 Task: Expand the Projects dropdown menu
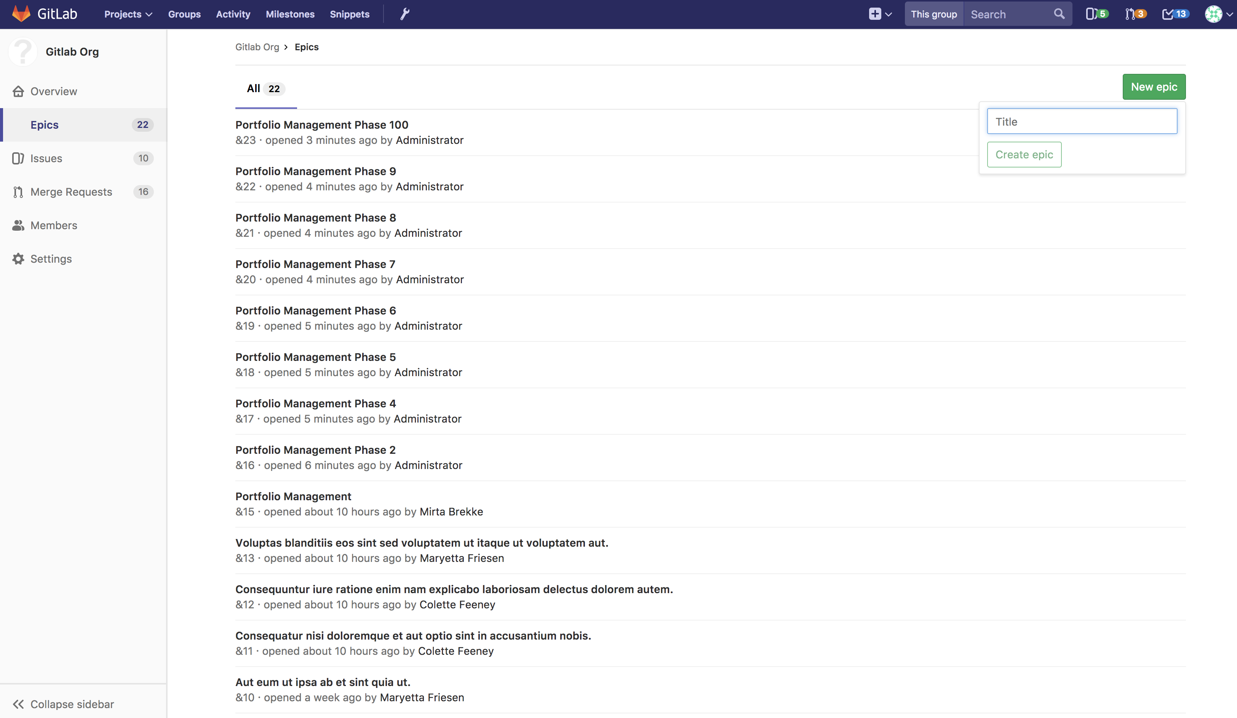(x=128, y=14)
